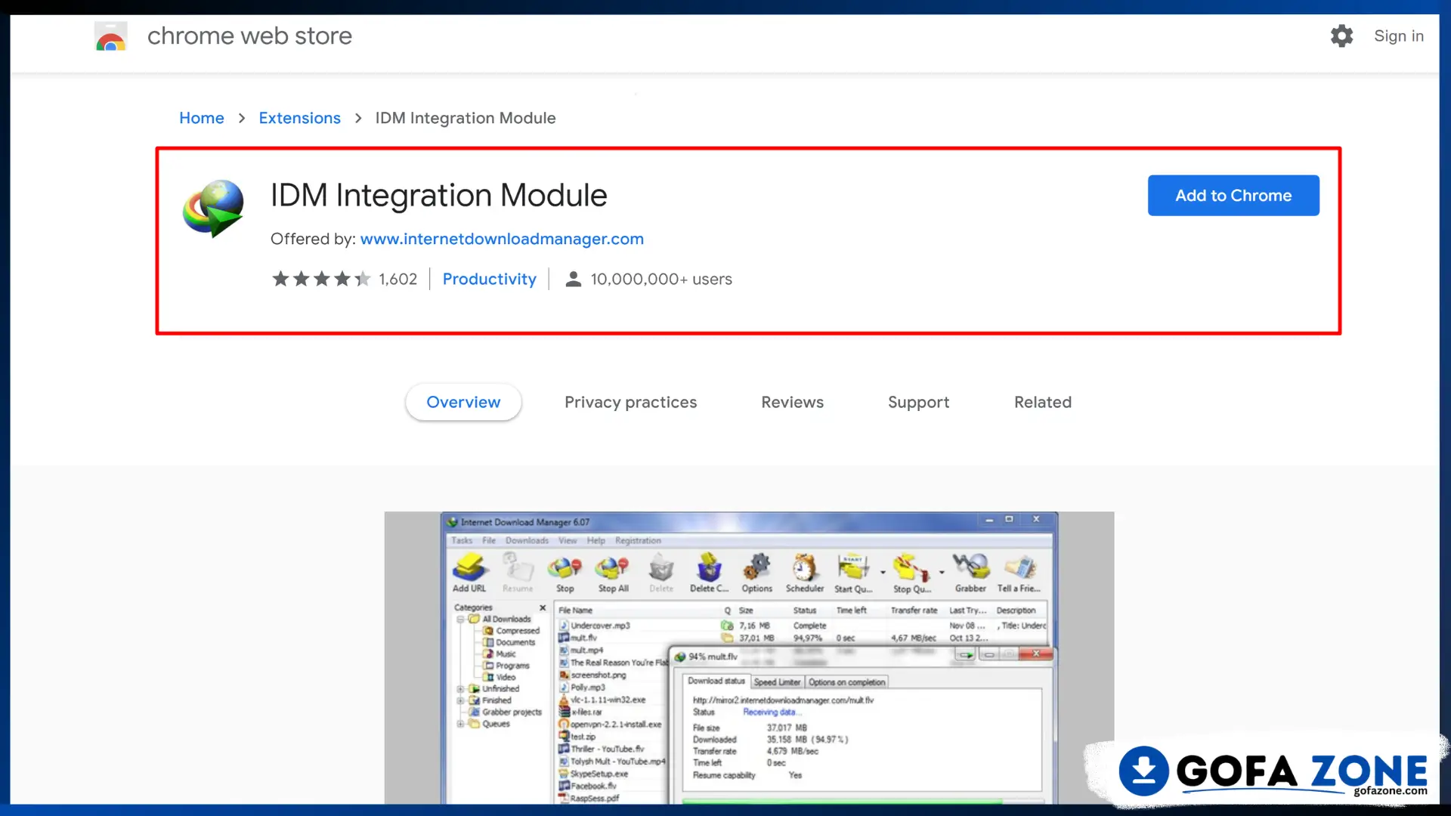The image size is (1451, 816).
Task: Select the openvpn-2.2.1-install.exe file row
Action: point(612,725)
